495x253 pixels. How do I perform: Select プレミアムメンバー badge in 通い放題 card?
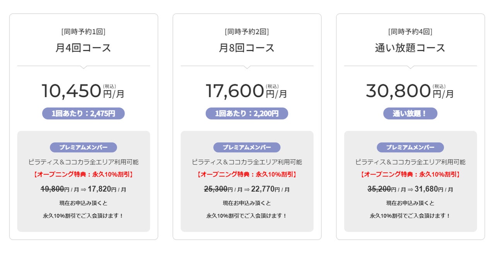click(x=410, y=147)
